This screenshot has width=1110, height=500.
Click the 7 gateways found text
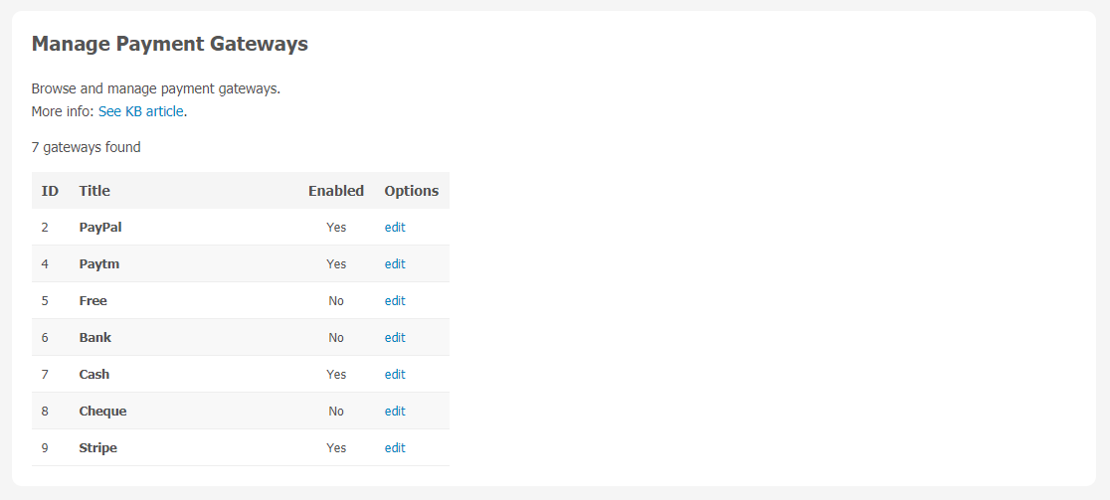(x=87, y=147)
